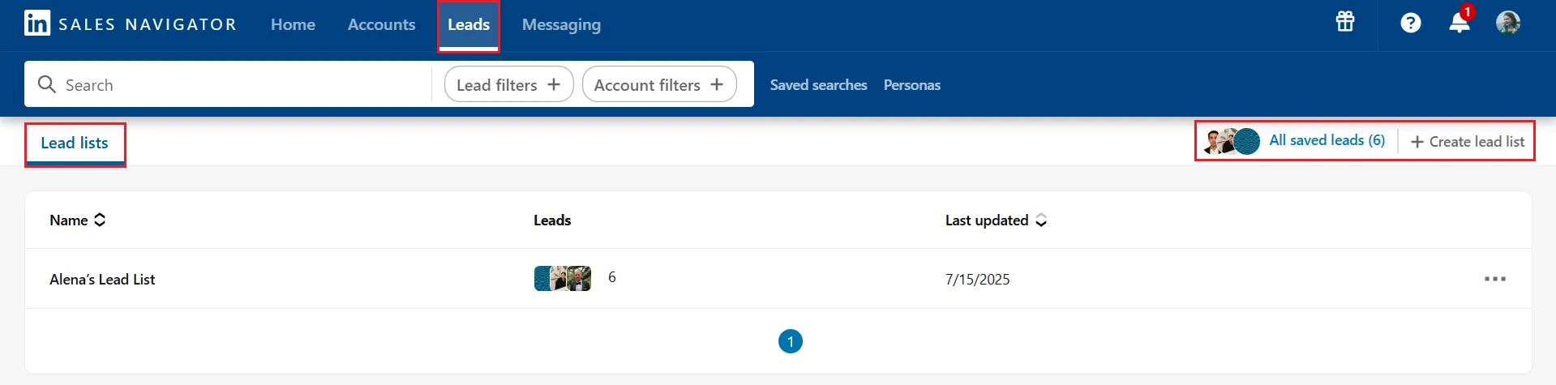
Task: Open the notifications bell
Action: (x=1460, y=22)
